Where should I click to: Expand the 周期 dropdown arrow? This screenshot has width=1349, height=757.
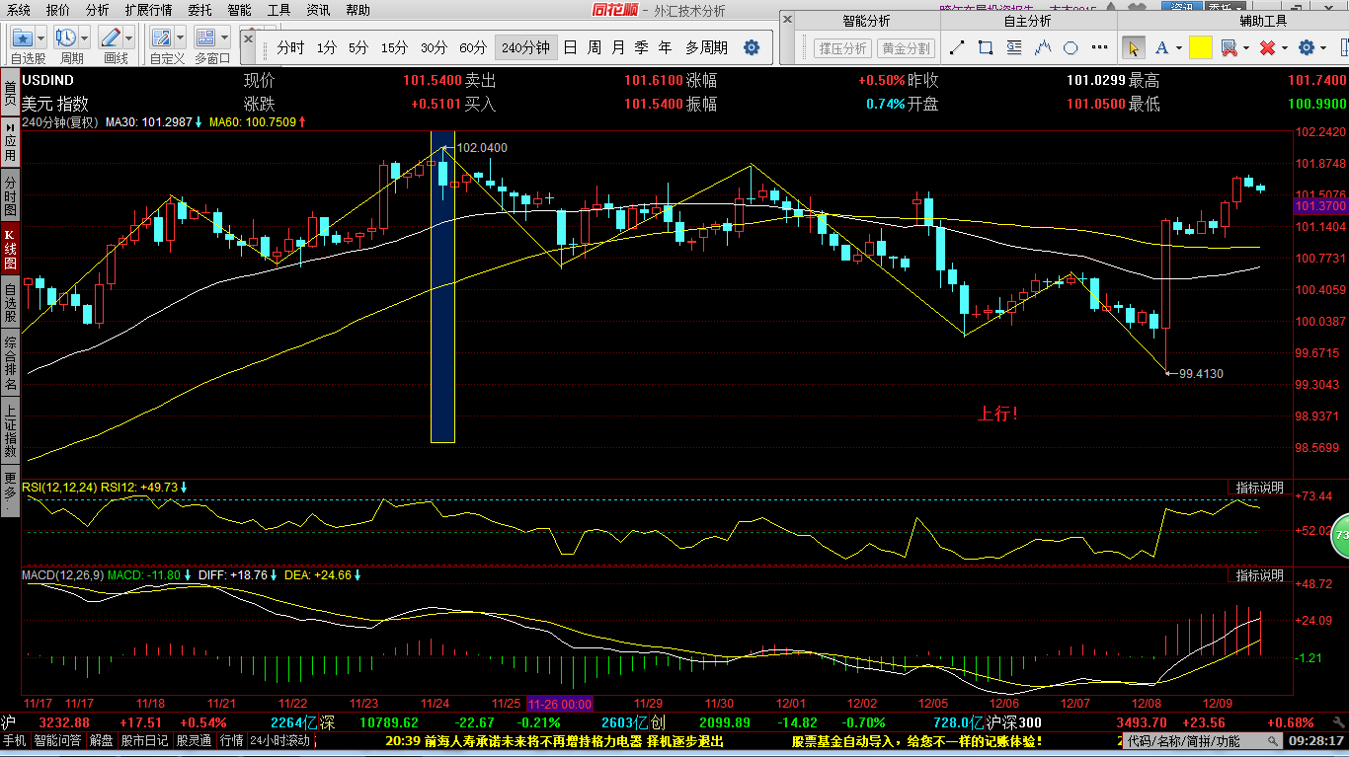click(85, 39)
